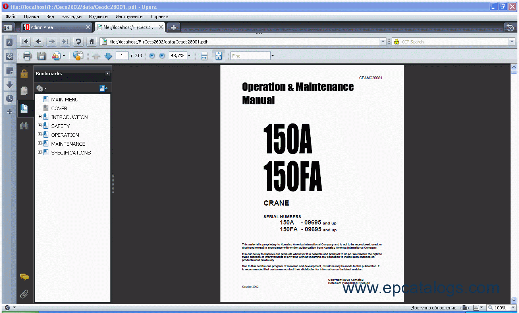519x313 pixels.
Task: Click the Find text field
Action: tap(251, 56)
